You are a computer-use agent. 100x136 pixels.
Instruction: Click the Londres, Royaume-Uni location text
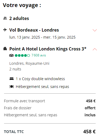pos(29,63)
